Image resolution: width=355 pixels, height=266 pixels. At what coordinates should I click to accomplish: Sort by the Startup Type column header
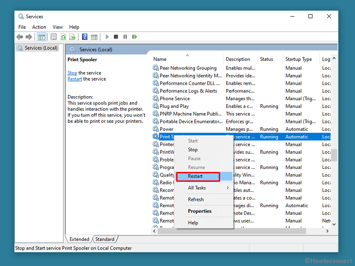pos(301,59)
